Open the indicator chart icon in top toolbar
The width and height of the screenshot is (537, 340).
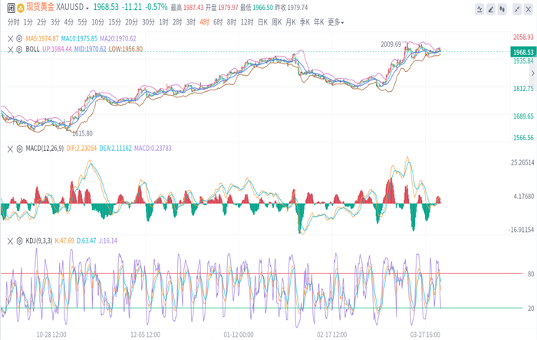click(479, 9)
